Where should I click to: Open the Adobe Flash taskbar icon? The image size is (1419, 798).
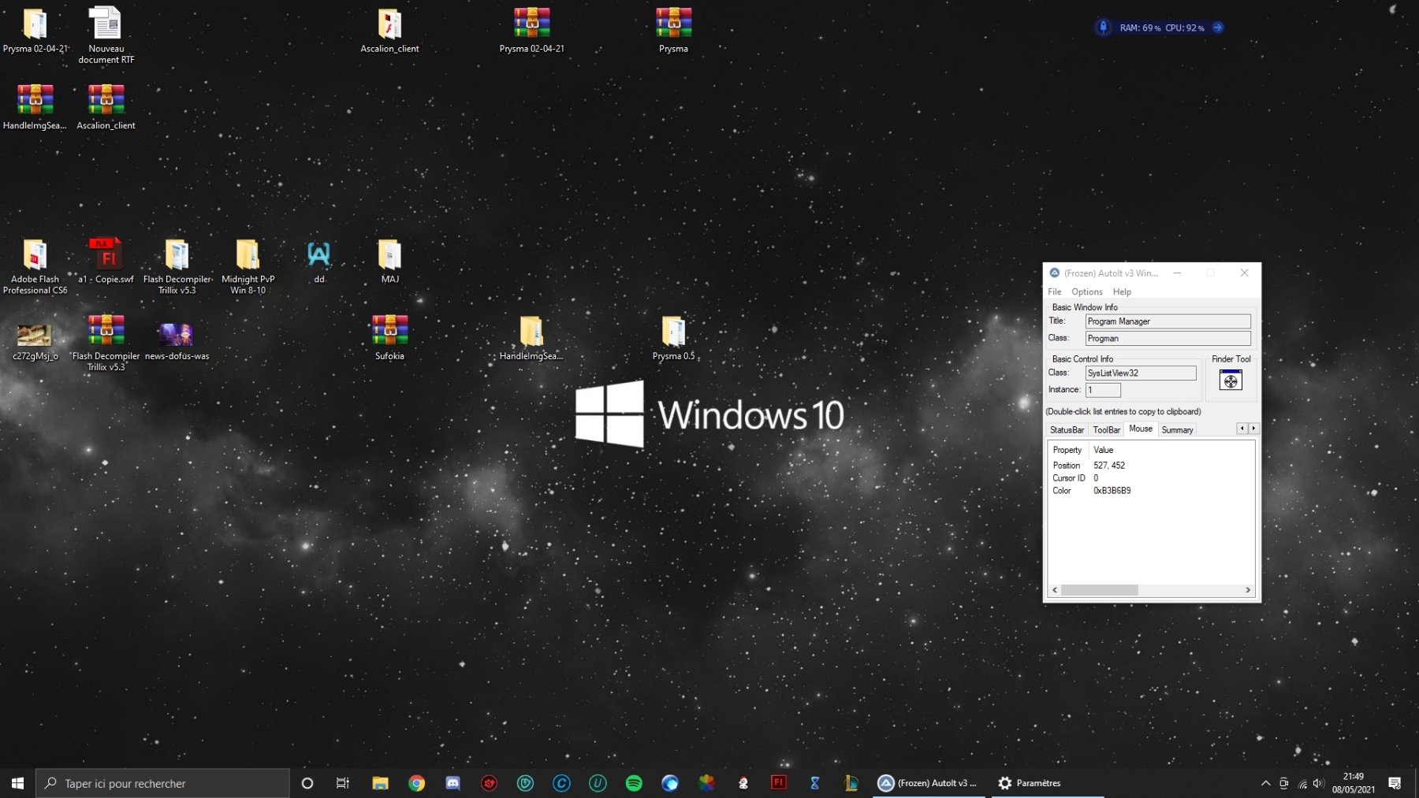(x=778, y=783)
